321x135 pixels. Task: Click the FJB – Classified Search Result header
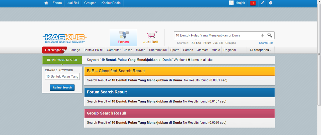click(179, 71)
